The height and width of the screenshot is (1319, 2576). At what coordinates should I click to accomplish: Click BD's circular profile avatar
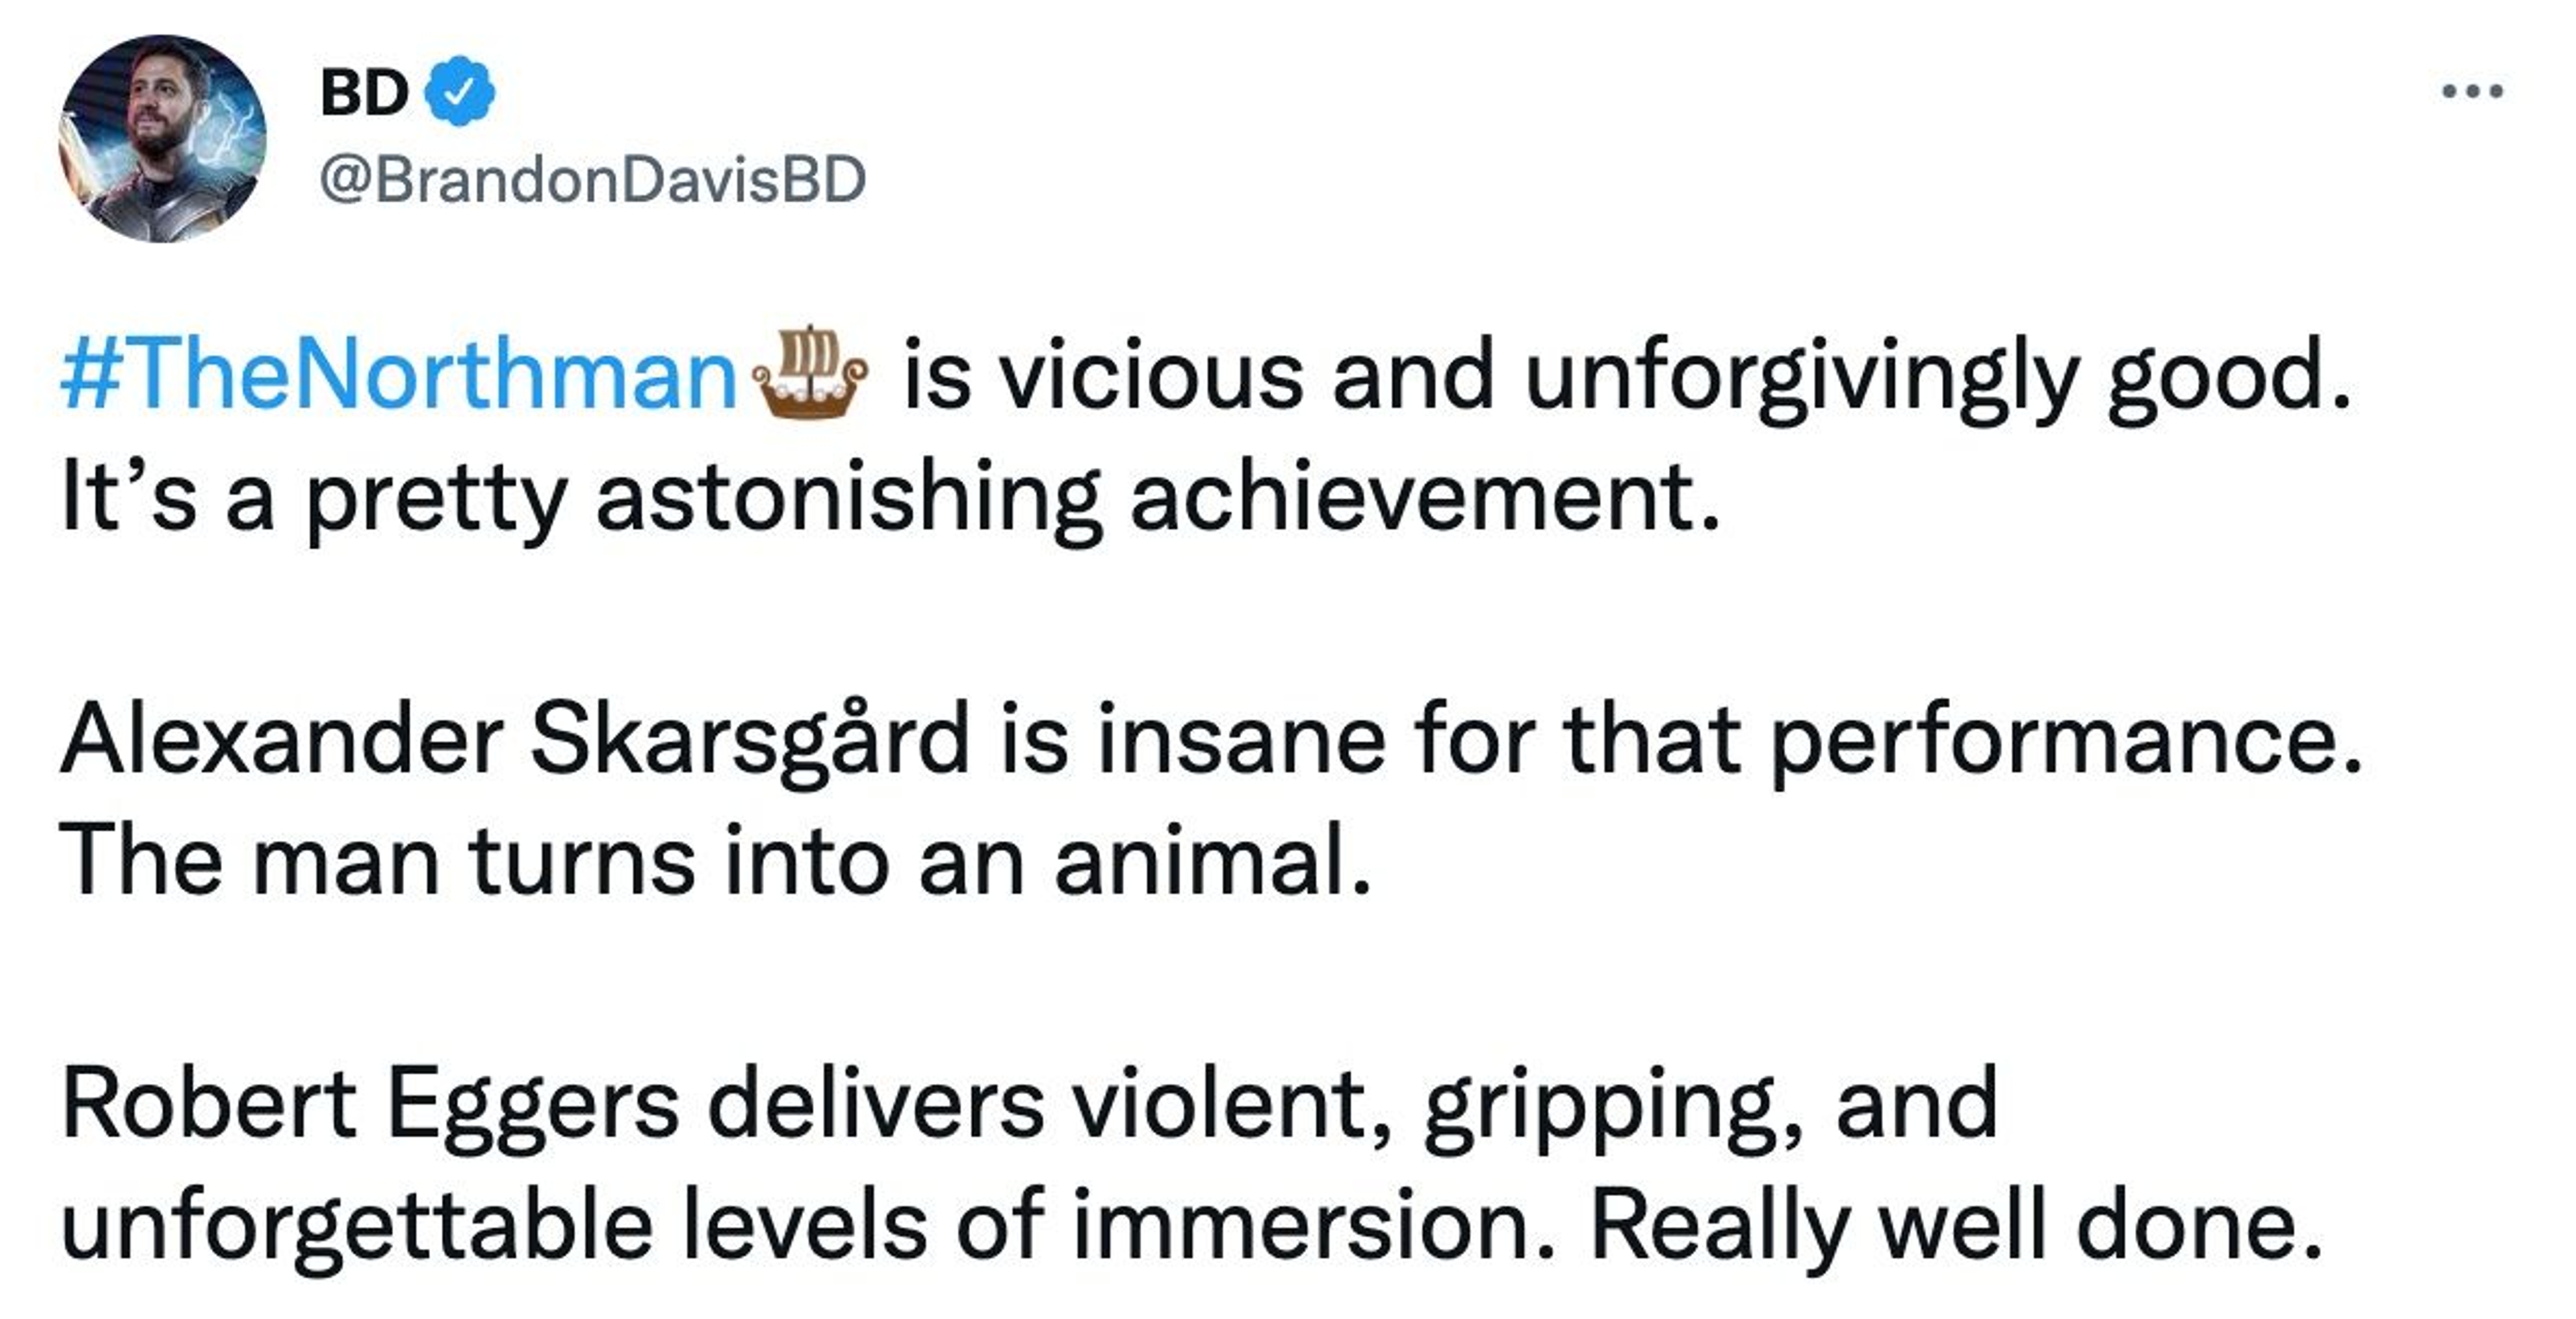[x=163, y=138]
